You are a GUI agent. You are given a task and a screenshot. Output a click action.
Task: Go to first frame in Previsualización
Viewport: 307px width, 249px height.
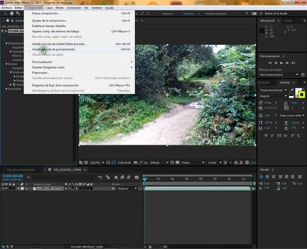[x=270, y=63]
